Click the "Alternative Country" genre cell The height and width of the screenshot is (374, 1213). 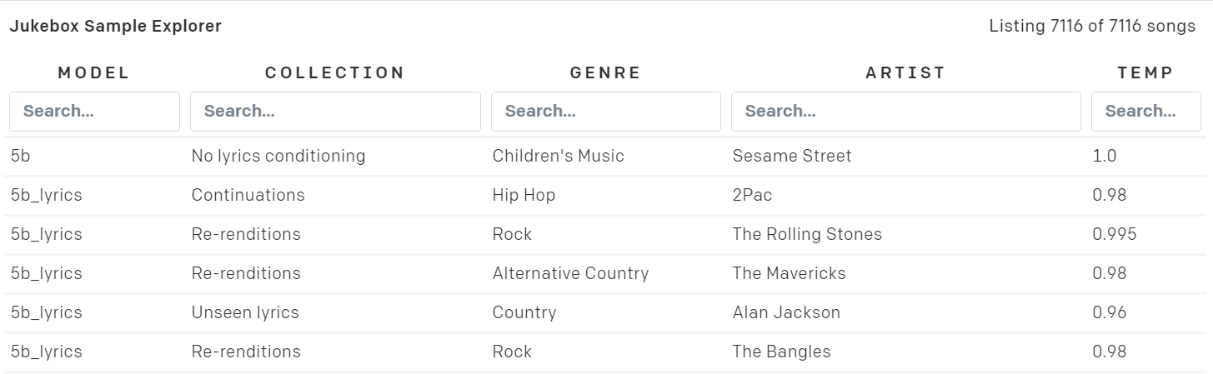[x=570, y=273]
